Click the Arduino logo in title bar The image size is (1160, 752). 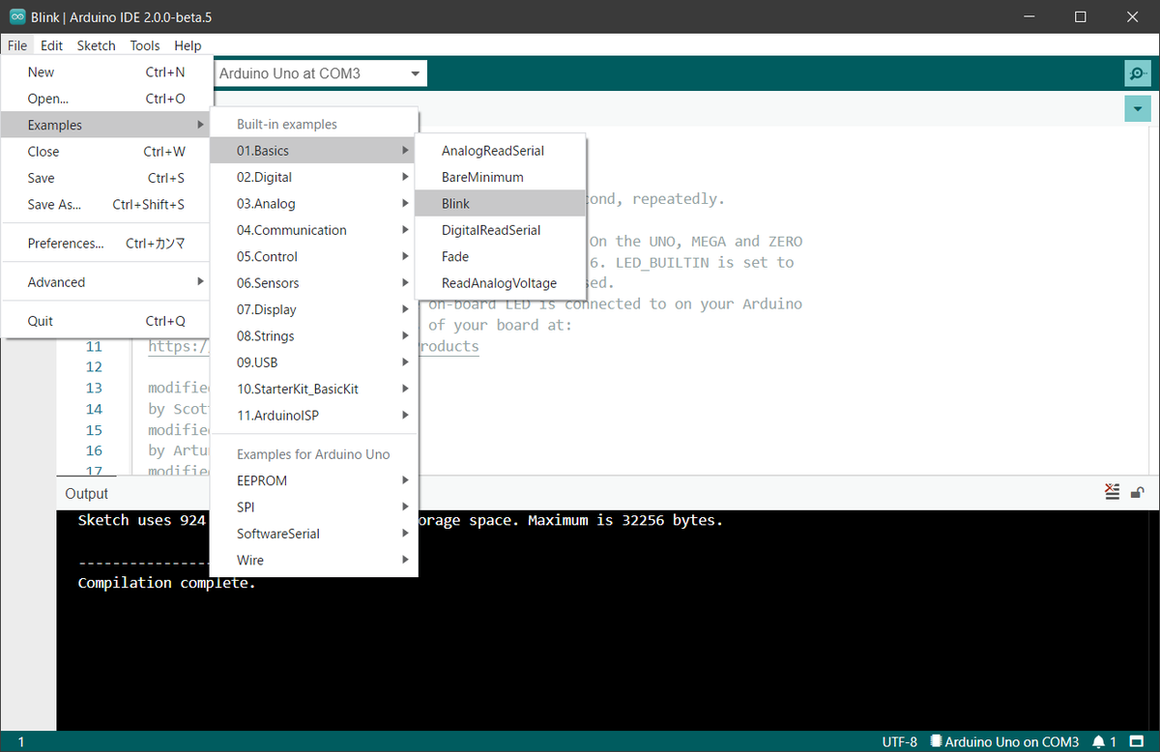coord(16,16)
